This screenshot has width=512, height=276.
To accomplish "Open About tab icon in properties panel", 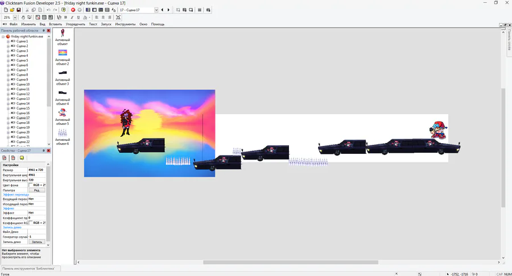I will click(22, 158).
